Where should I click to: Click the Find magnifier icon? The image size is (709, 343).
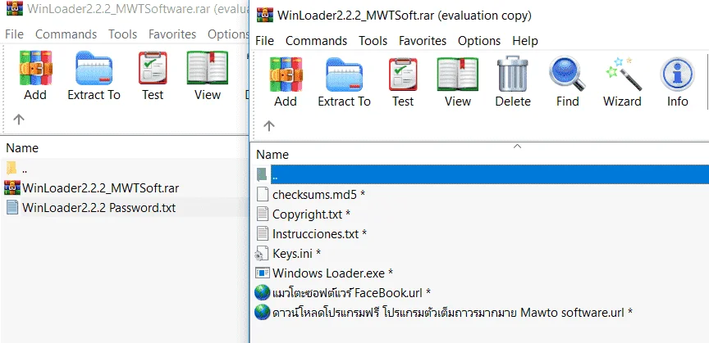pyautogui.click(x=567, y=74)
